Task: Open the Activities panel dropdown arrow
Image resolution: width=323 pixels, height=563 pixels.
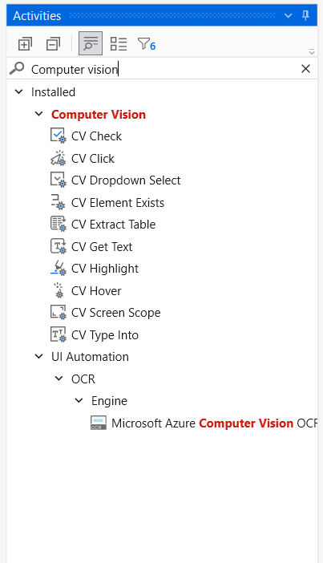Action: (x=288, y=15)
